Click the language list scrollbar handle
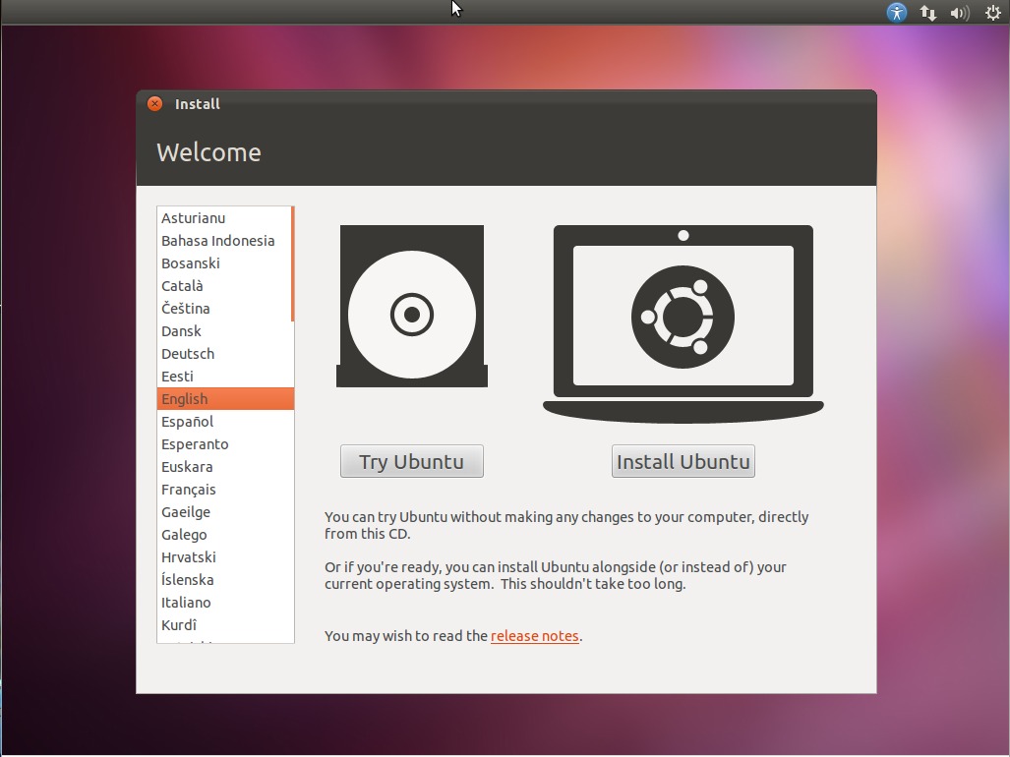Screen dimensions: 1010x757 tap(292, 263)
